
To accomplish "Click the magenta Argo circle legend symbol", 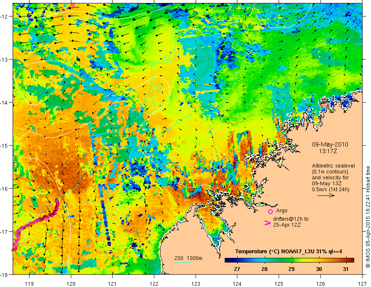I will (270, 211).
